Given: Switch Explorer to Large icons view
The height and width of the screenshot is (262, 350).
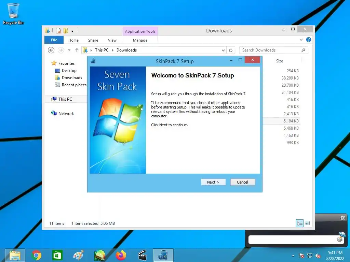Looking at the screenshot, I should (x=307, y=223).
